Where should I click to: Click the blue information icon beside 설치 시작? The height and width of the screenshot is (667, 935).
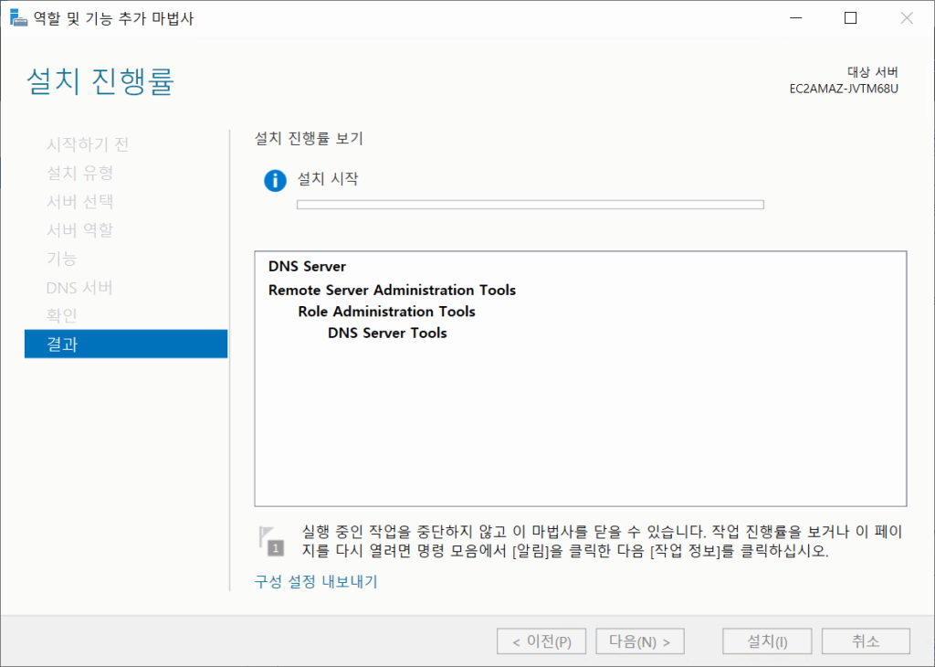[275, 180]
